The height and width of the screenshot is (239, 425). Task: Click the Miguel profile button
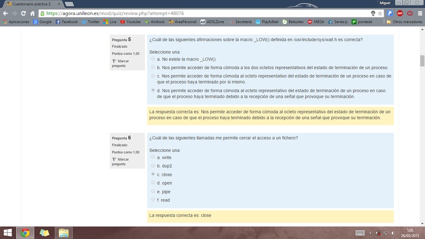point(385,3)
